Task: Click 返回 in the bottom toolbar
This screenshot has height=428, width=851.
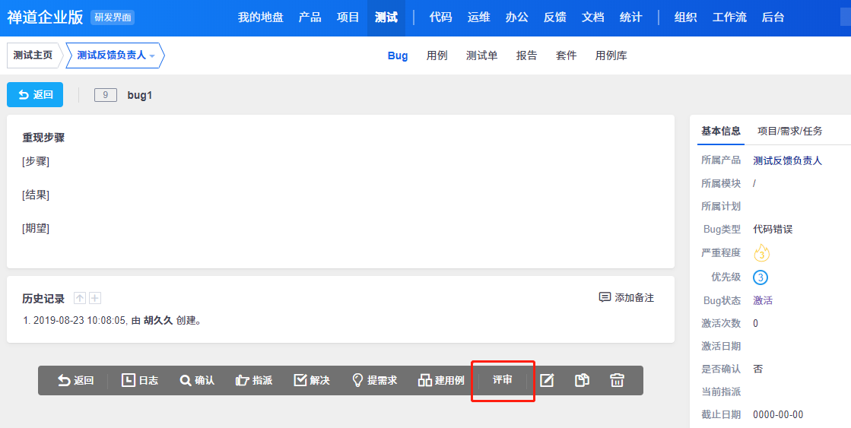Action: tap(75, 380)
